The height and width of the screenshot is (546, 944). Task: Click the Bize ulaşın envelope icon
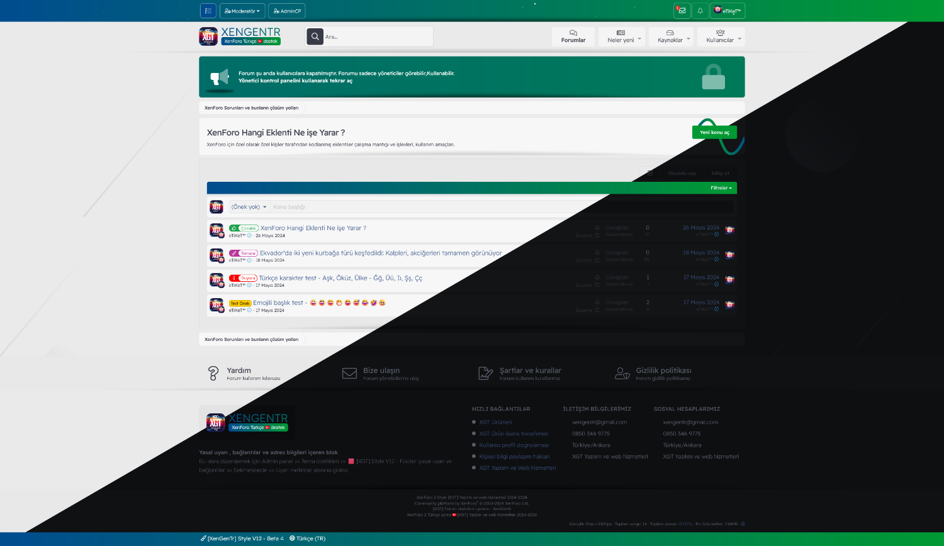click(349, 374)
